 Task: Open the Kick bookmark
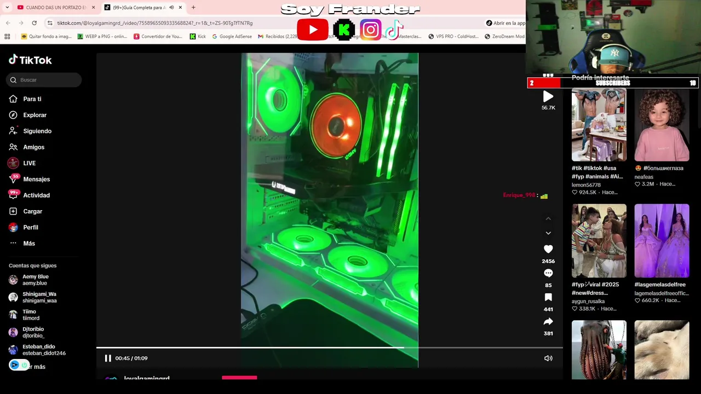coord(198,37)
